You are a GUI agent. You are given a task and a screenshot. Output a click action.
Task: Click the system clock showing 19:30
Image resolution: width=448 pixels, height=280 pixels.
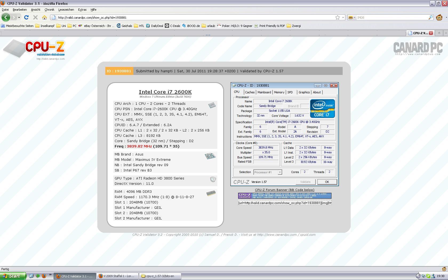point(441,276)
